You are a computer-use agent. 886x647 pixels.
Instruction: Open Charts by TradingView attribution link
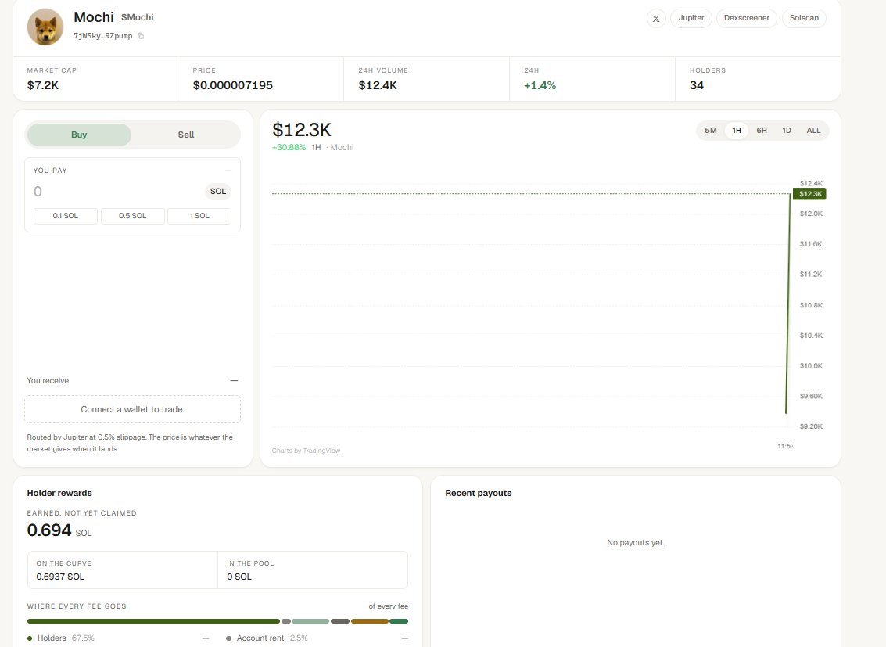pos(307,451)
